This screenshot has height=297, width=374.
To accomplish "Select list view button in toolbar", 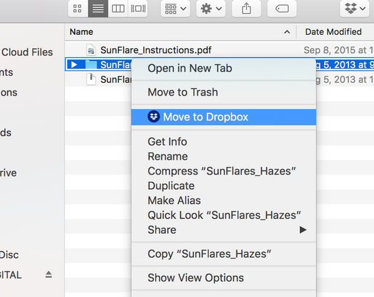I will tap(97, 9).
